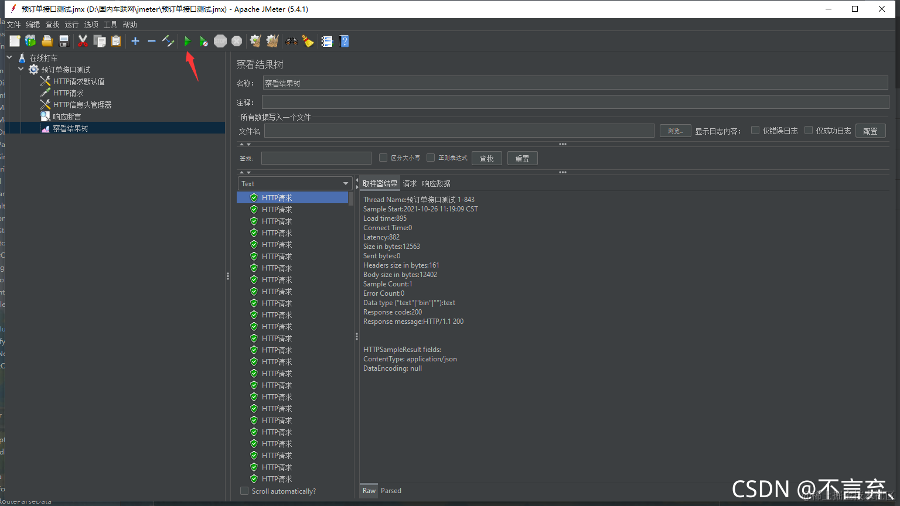
Task: Click the 配置 button
Action: [x=870, y=131]
